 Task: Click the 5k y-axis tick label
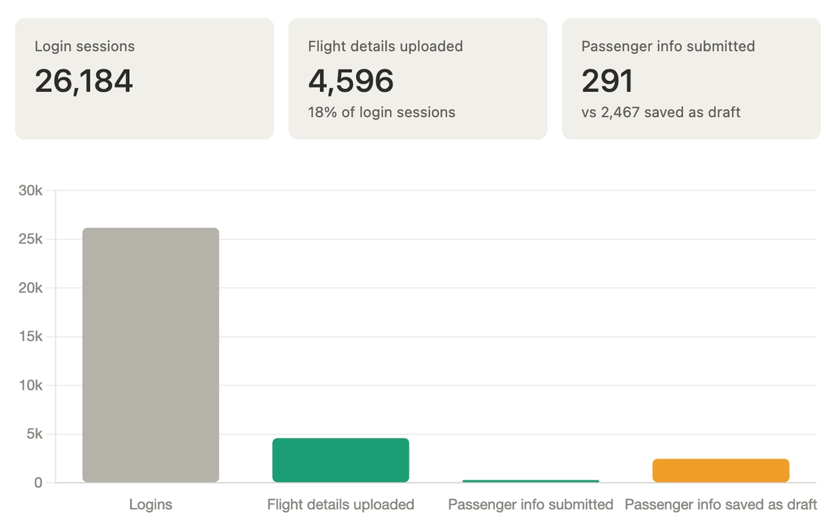(34, 434)
